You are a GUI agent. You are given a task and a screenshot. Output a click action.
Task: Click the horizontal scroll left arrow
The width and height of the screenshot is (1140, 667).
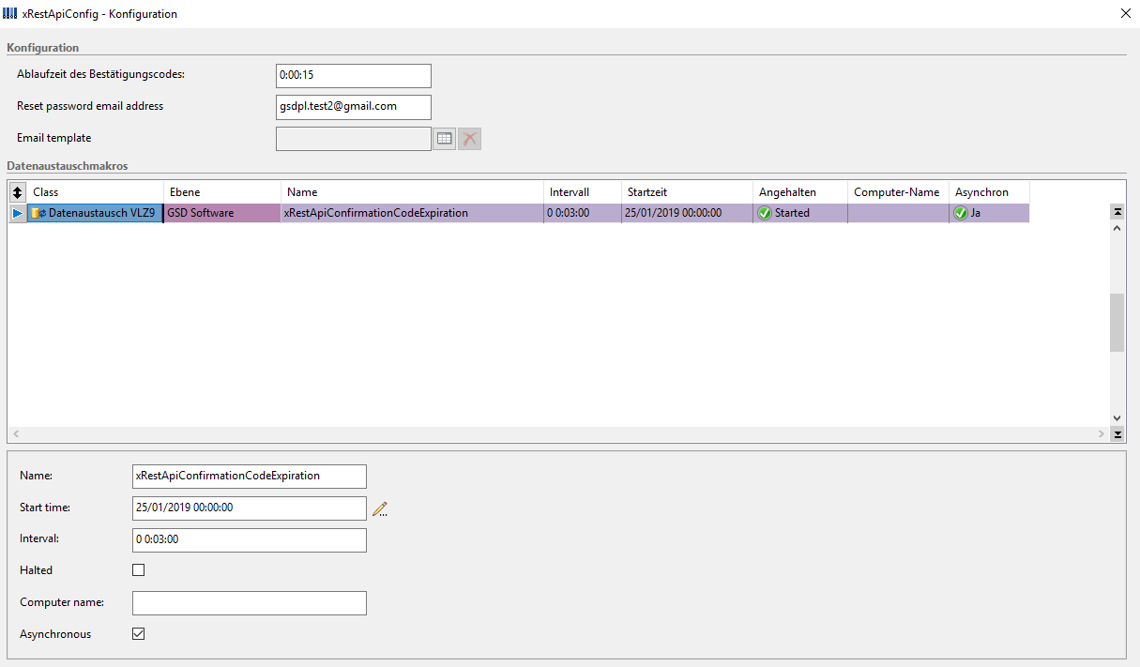16,434
